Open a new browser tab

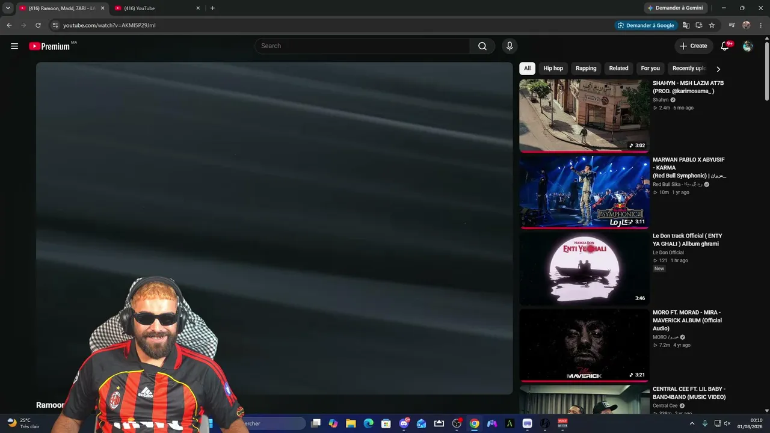click(212, 8)
